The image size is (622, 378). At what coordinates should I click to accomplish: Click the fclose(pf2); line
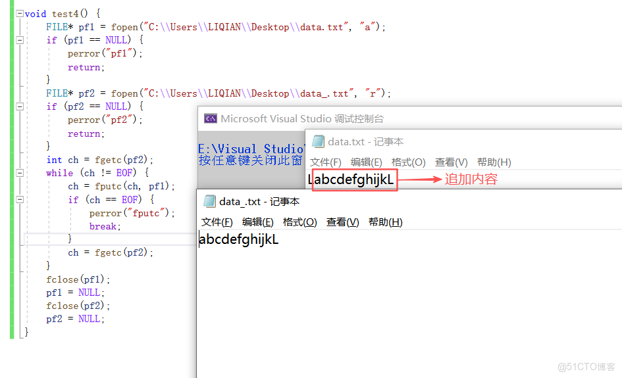pyautogui.click(x=78, y=306)
